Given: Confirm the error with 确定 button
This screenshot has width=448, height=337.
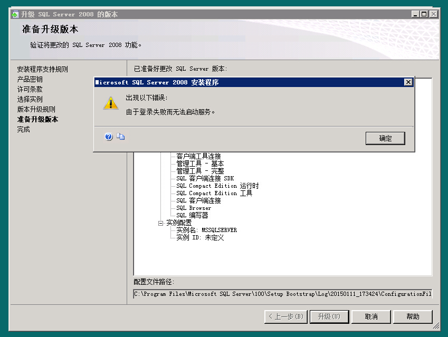Looking at the screenshot, I should click(385, 139).
